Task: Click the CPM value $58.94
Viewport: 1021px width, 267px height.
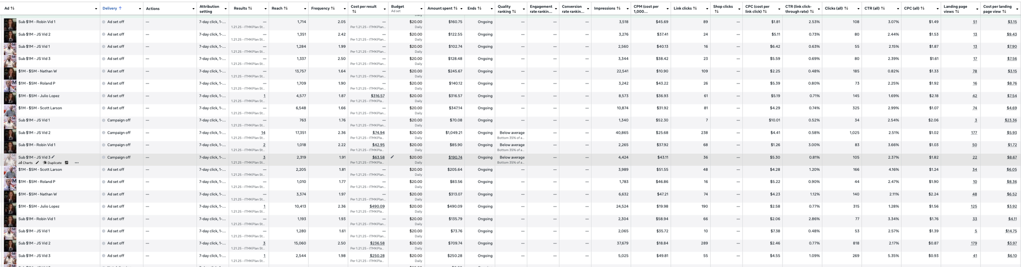Action: [x=662, y=219]
